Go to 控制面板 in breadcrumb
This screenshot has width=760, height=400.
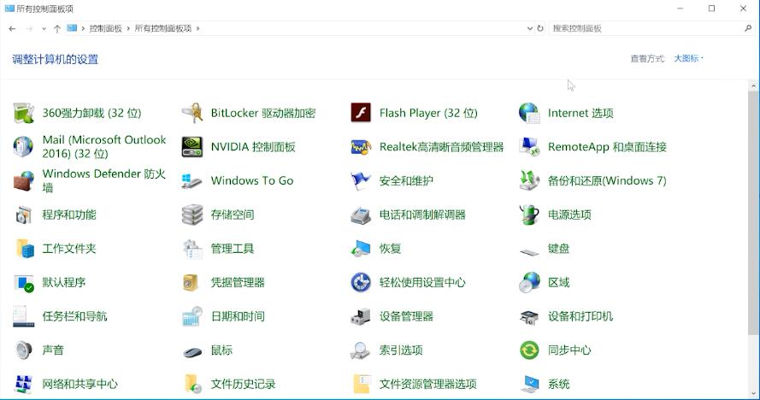click(106, 28)
